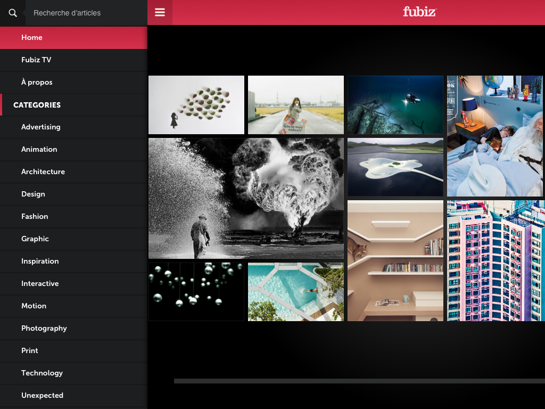This screenshot has width=545, height=409.
Task: Open Fubiz TV section
Action: tap(36, 60)
